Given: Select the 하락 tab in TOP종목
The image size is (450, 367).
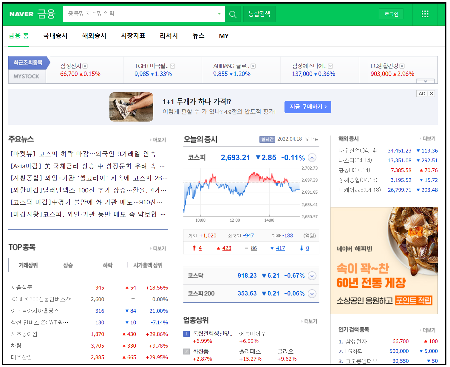Looking at the screenshot, I should pos(108,265).
